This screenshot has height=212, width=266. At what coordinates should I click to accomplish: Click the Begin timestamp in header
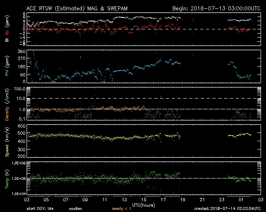[x=216, y=8]
